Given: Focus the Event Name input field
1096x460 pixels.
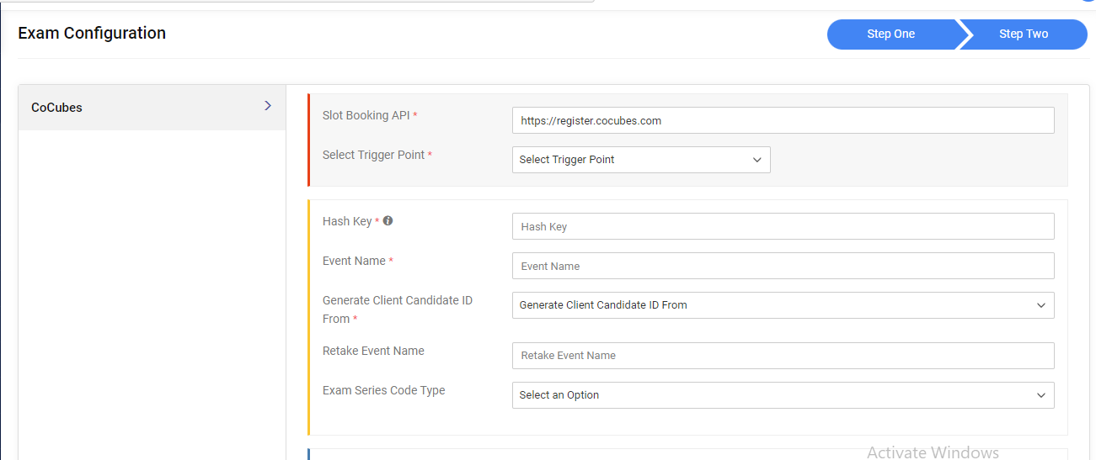Looking at the screenshot, I should (783, 266).
